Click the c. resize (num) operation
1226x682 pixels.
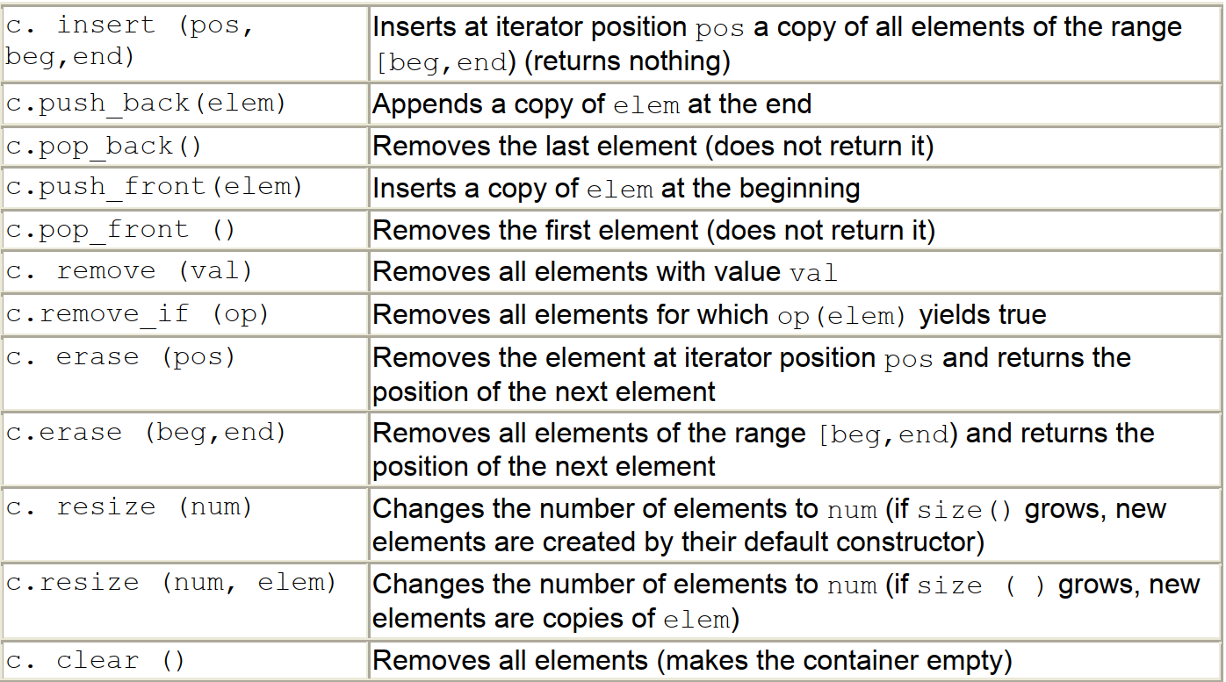[x=129, y=507]
